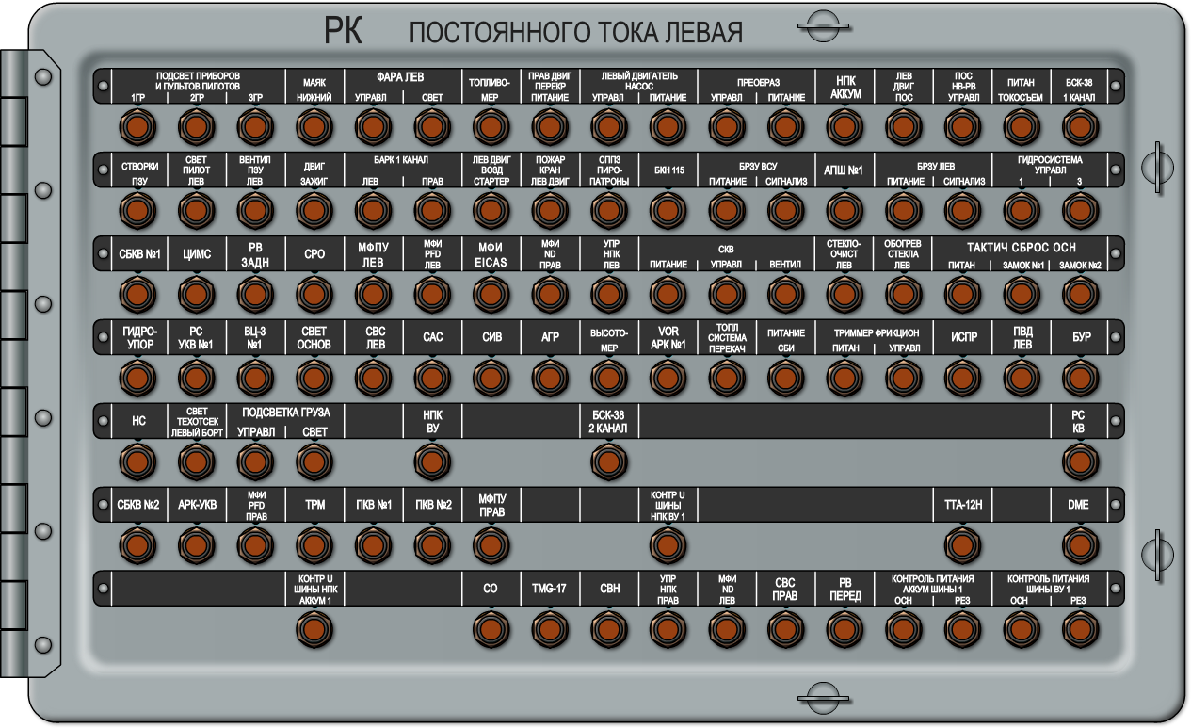Screen dimensions: 1191x728
Task: Push the БСК-38 2 КАНАЛ breaker
Action: [x=607, y=462]
